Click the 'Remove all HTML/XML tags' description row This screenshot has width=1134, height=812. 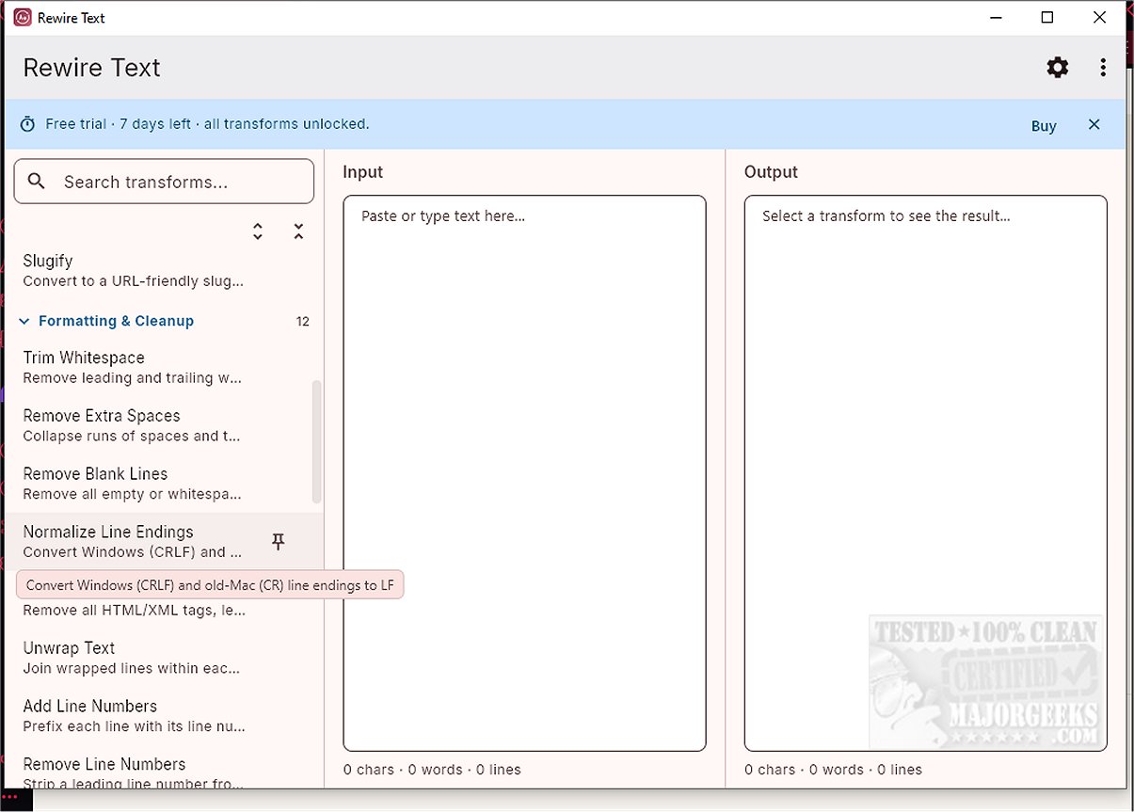click(135, 611)
